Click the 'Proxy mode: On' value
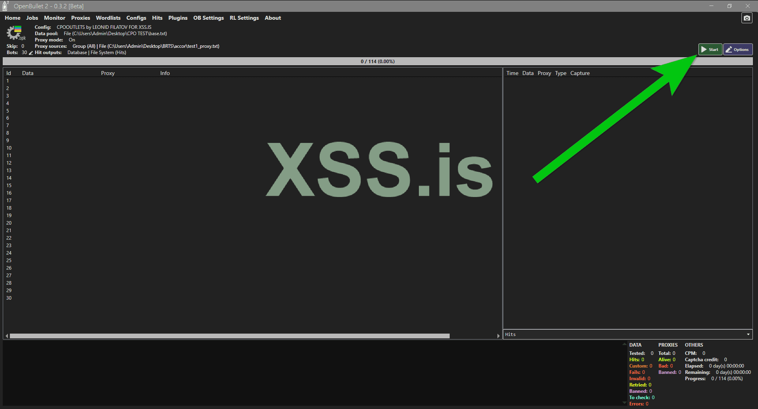758x409 pixels. (x=72, y=40)
